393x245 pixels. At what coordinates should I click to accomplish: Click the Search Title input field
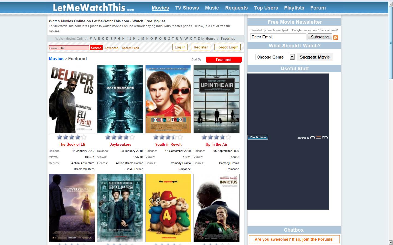coord(69,48)
